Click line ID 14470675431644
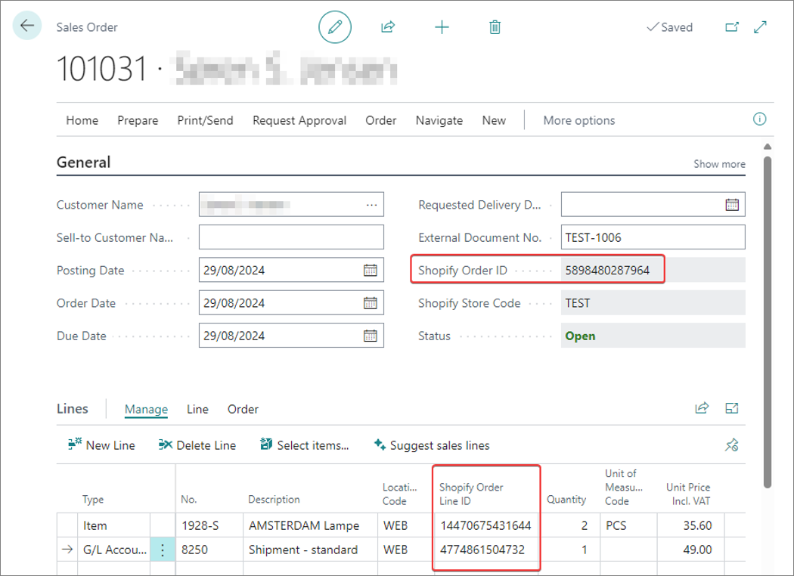Image resolution: width=794 pixels, height=576 pixels. pyautogui.click(x=485, y=525)
